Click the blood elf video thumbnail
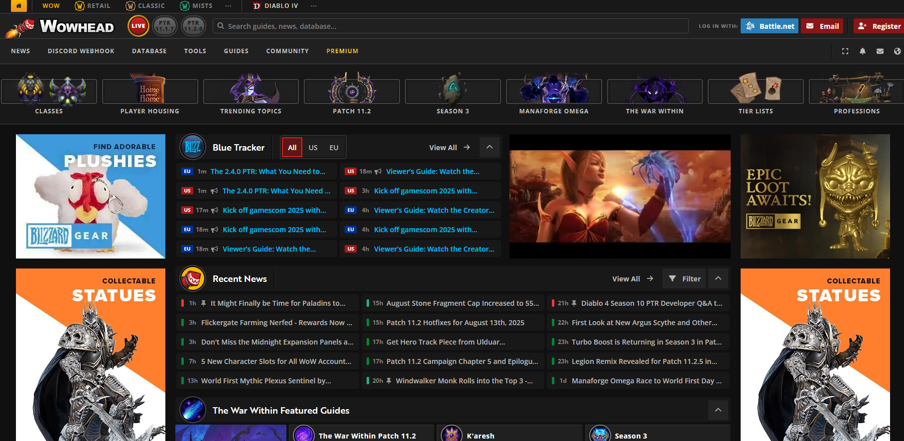Image resolution: width=904 pixels, height=441 pixels. pyautogui.click(x=620, y=196)
